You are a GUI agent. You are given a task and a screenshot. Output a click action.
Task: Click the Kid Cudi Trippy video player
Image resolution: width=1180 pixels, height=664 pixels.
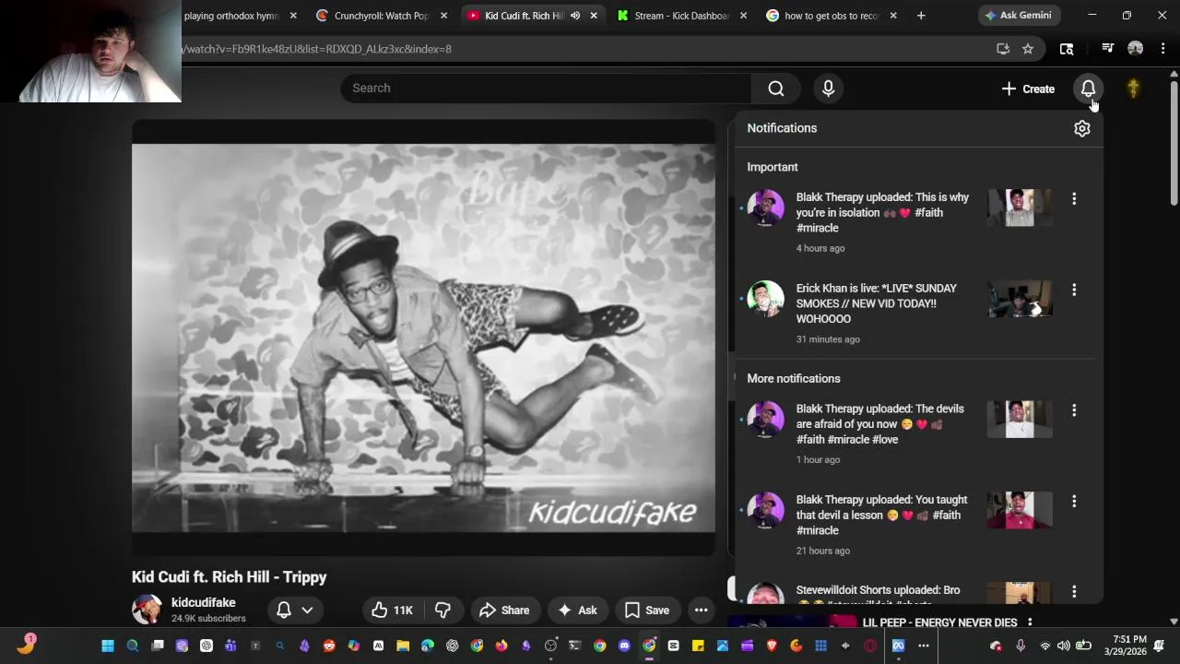423,338
